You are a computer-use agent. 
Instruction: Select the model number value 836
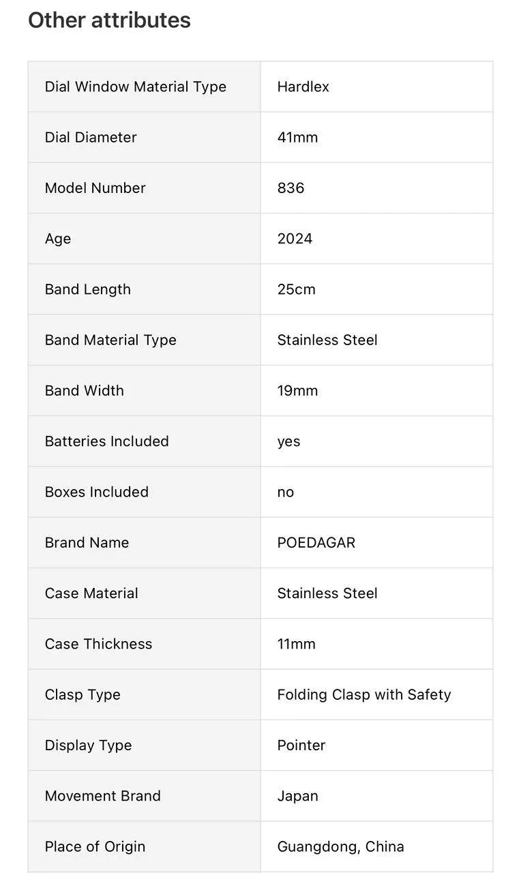point(291,188)
